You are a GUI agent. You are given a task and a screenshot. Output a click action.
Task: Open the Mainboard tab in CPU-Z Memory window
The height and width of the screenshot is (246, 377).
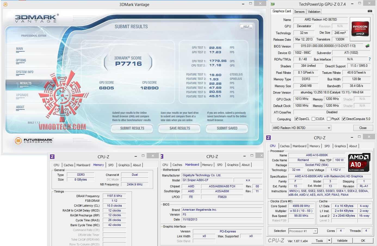click(x=83, y=165)
